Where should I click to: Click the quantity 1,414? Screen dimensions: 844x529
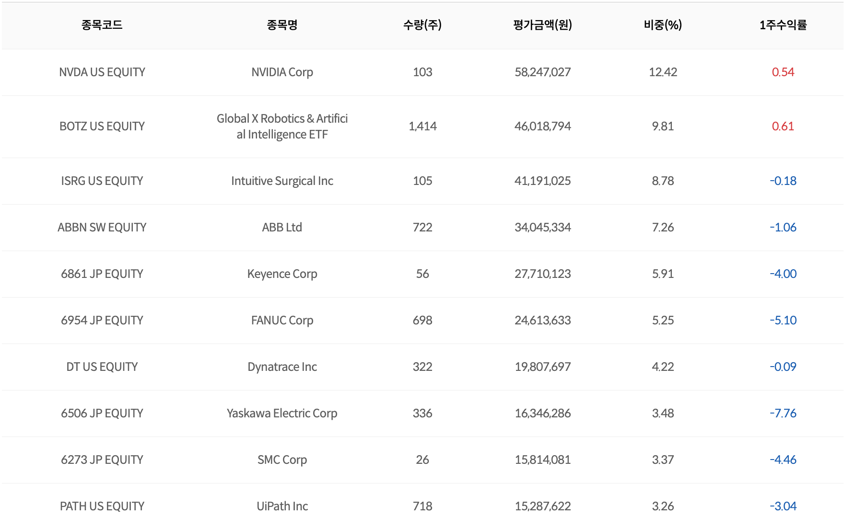click(422, 126)
